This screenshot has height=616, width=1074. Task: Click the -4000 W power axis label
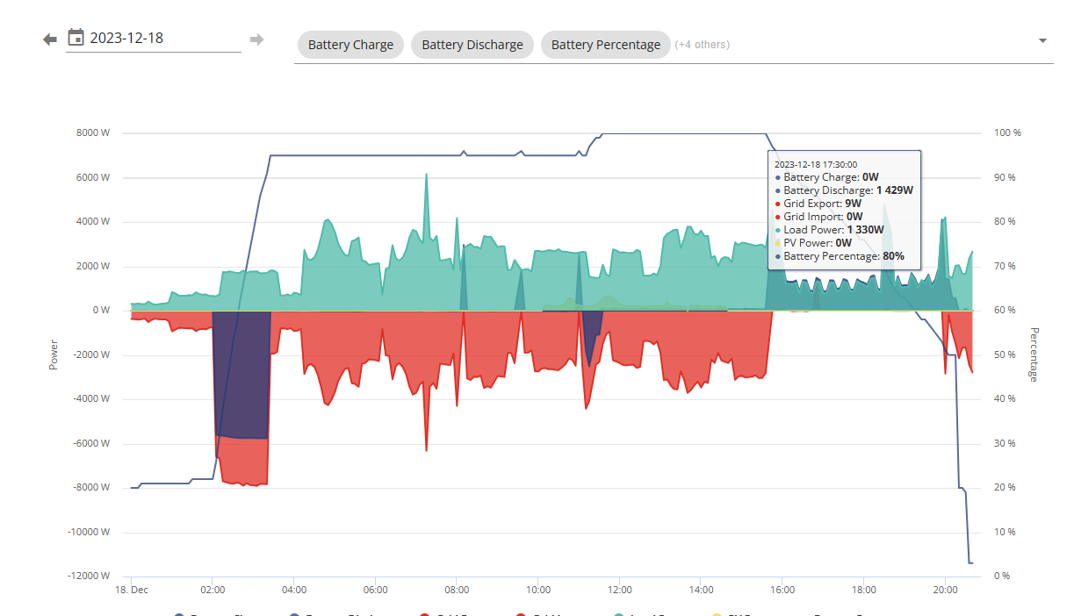tap(91, 399)
